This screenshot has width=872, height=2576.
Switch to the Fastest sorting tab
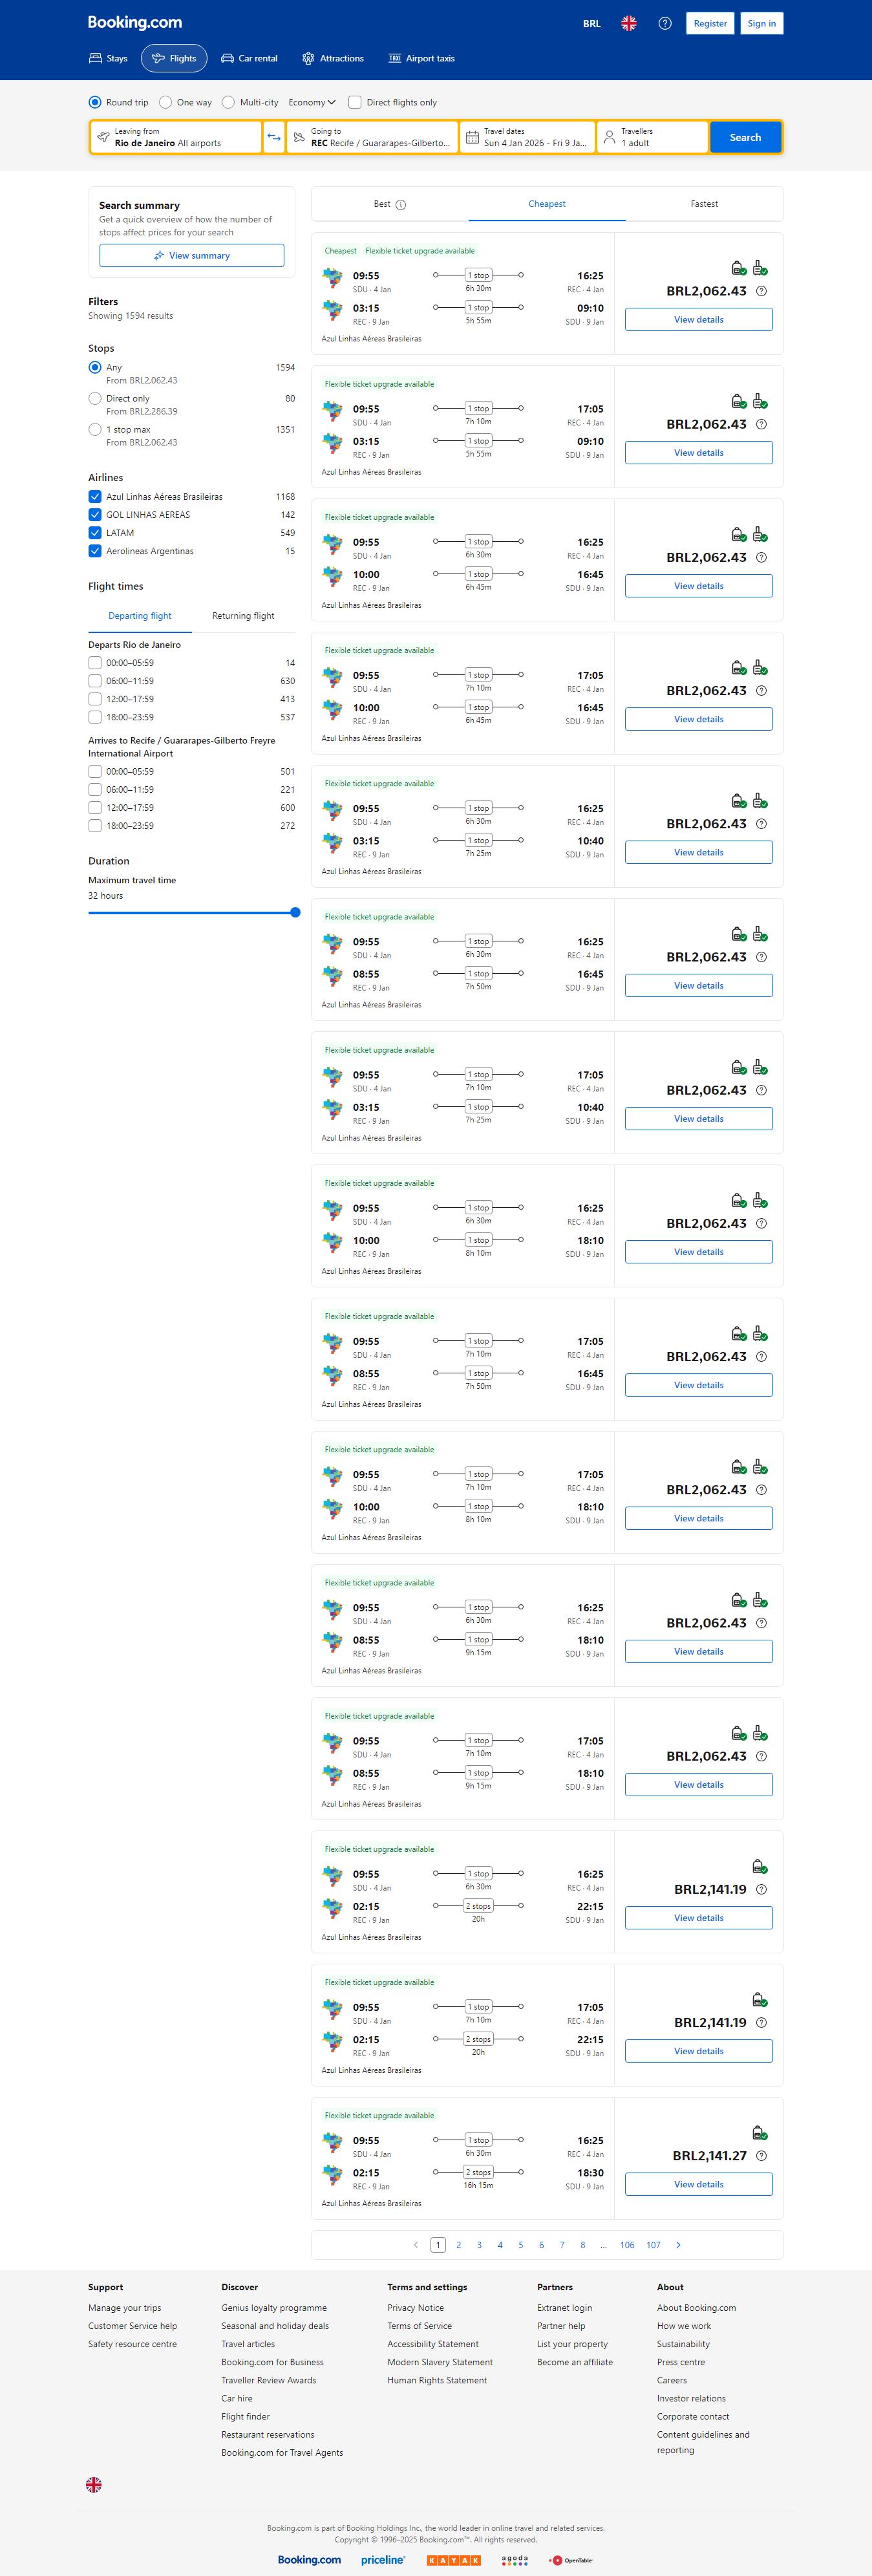pos(704,204)
